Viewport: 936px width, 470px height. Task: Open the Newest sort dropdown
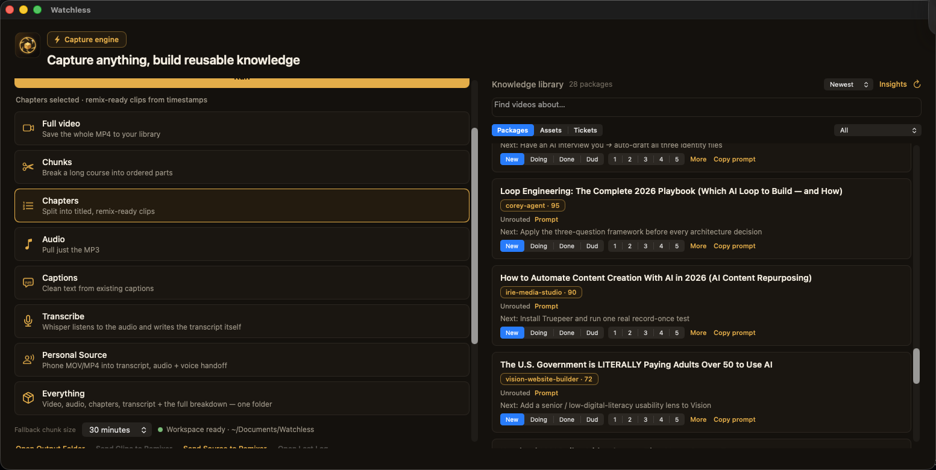(x=849, y=84)
